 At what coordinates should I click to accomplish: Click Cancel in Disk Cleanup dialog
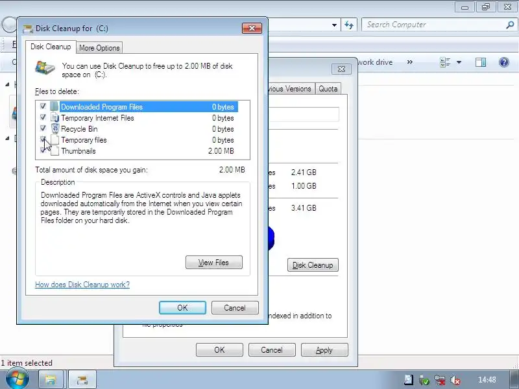[x=235, y=307]
